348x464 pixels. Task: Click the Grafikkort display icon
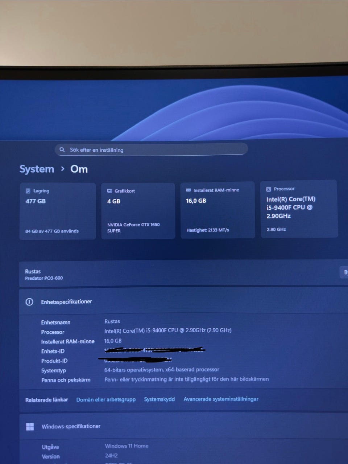pos(109,191)
